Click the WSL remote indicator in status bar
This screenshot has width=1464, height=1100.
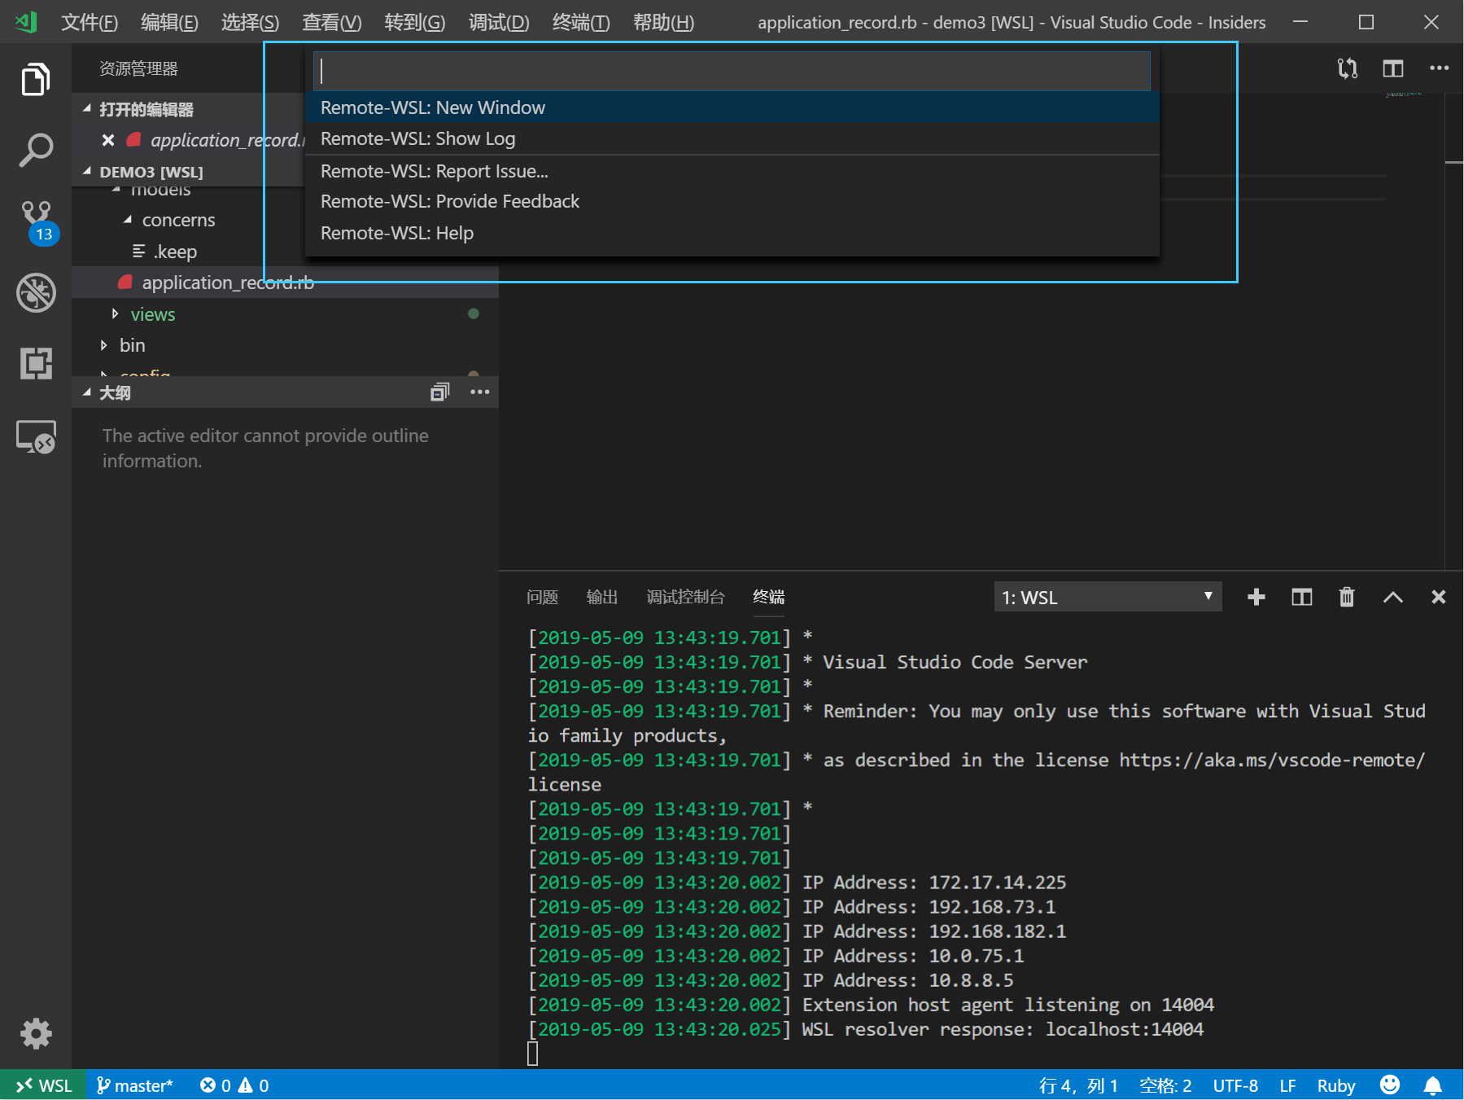click(x=43, y=1085)
